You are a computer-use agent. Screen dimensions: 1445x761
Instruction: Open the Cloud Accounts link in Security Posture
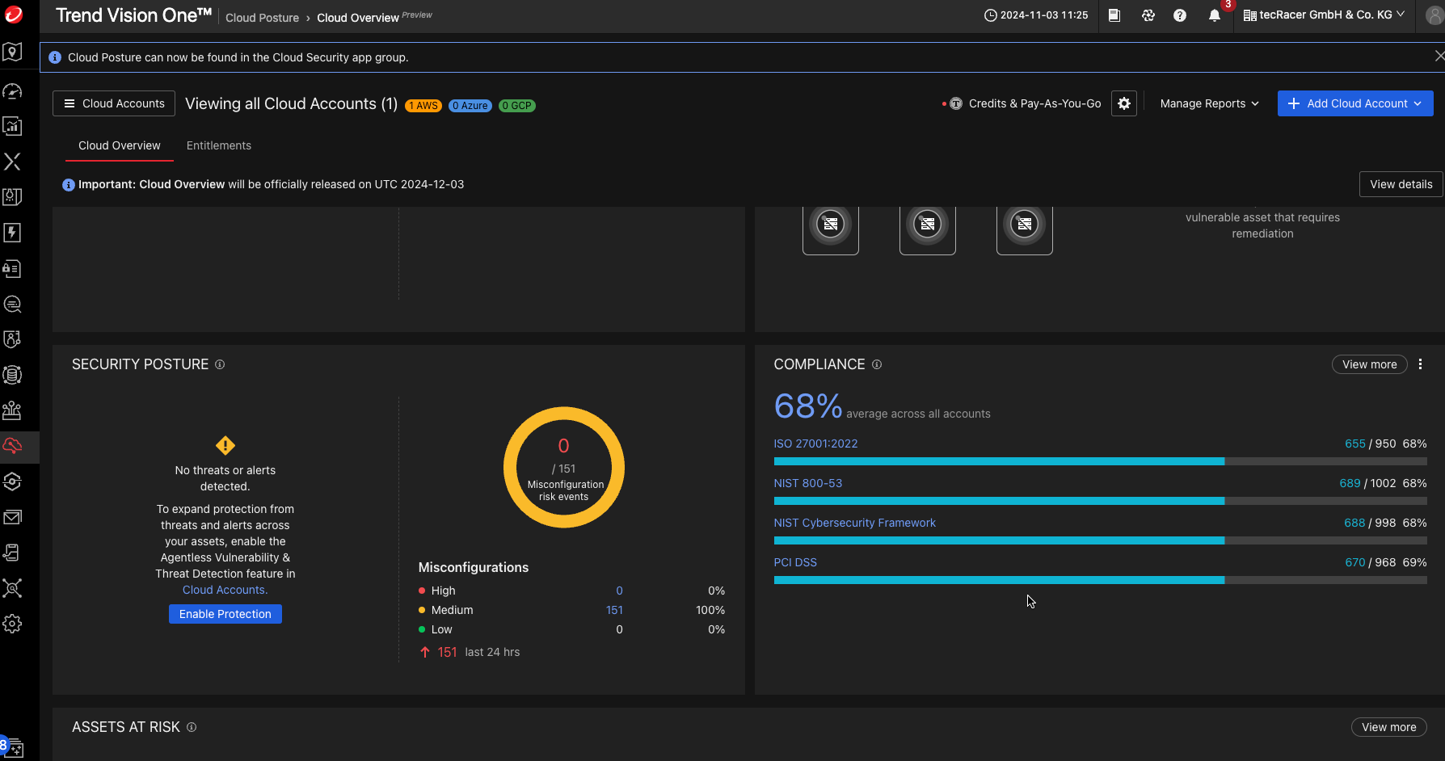tap(225, 590)
